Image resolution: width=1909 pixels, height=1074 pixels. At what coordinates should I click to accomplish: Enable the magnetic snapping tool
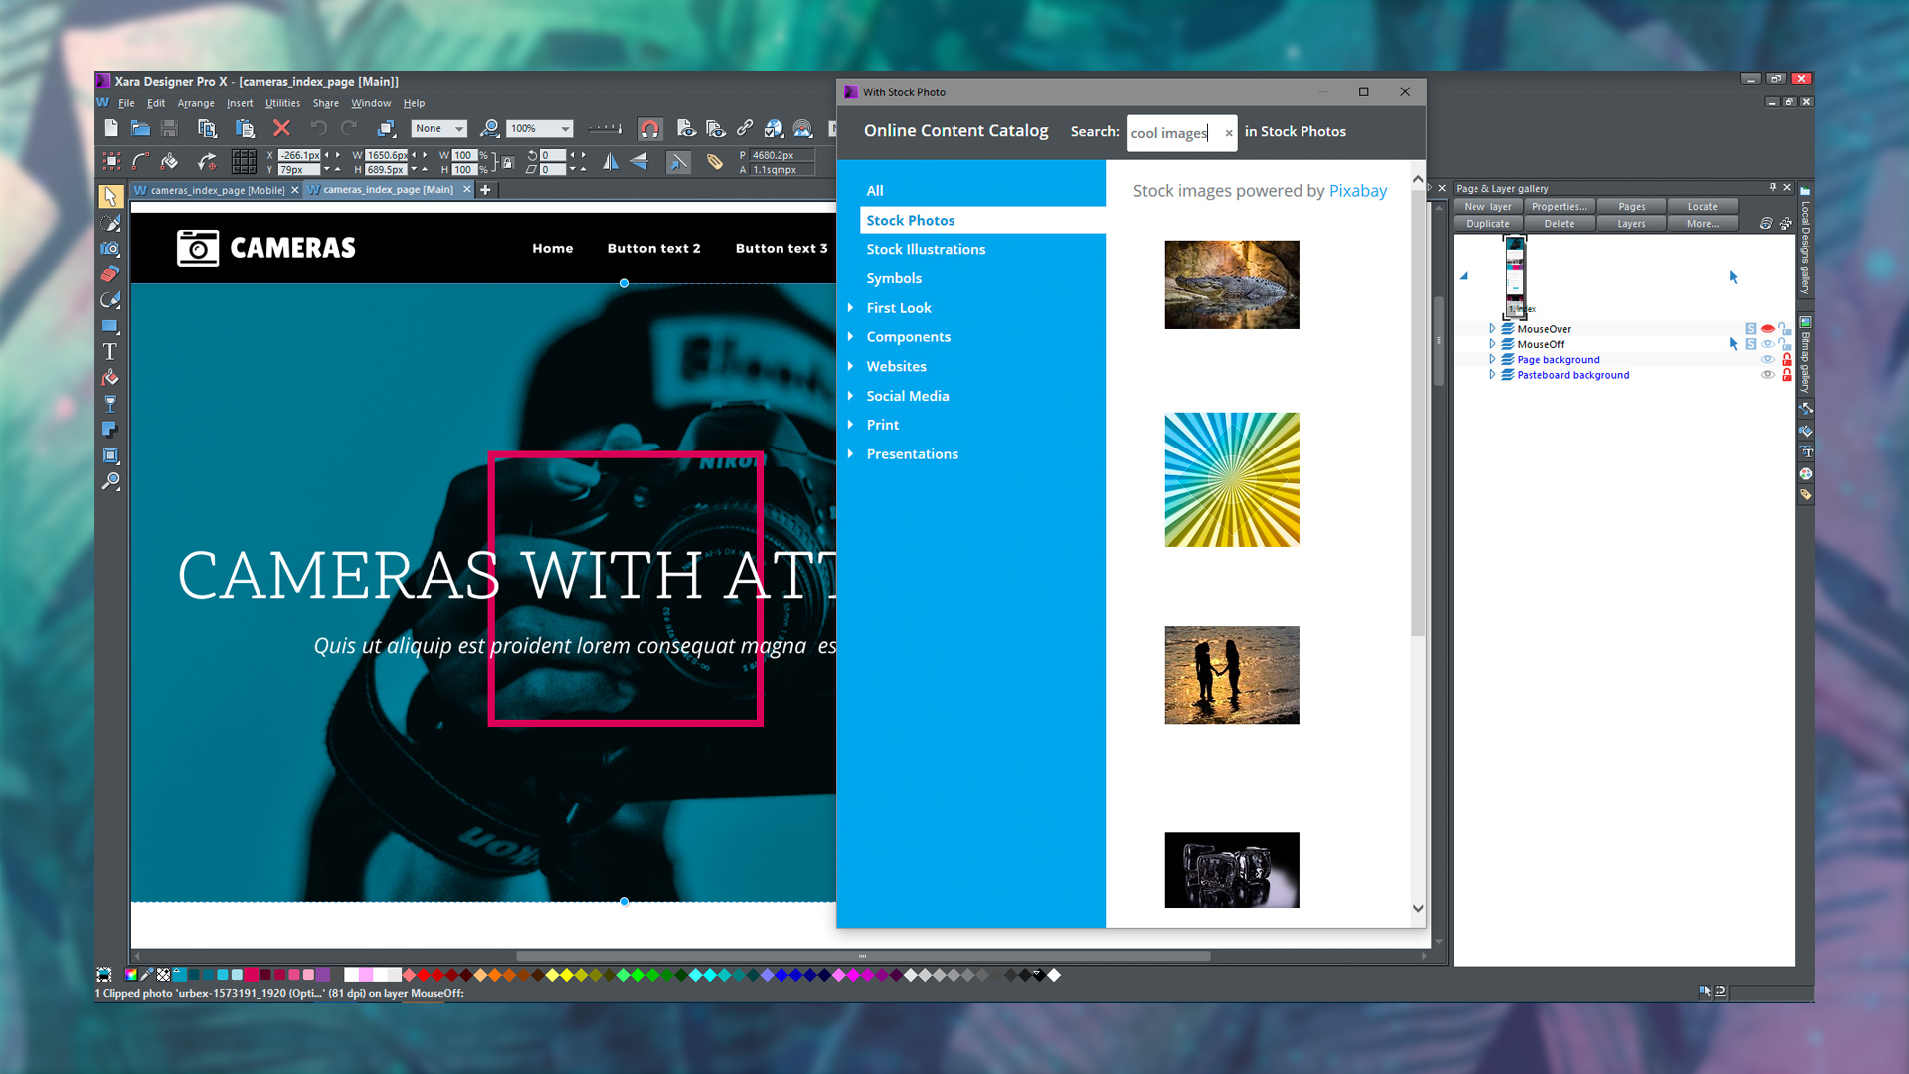click(650, 127)
